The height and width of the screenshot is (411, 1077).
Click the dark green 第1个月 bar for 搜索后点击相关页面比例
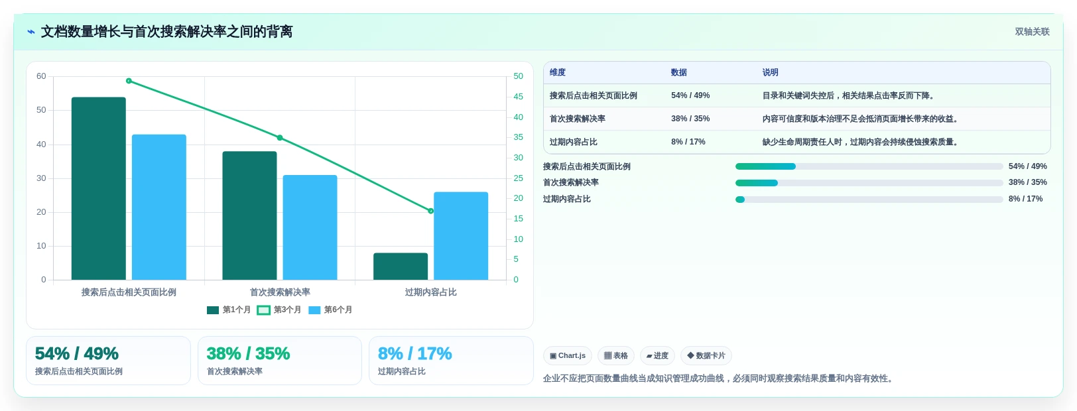(99, 188)
